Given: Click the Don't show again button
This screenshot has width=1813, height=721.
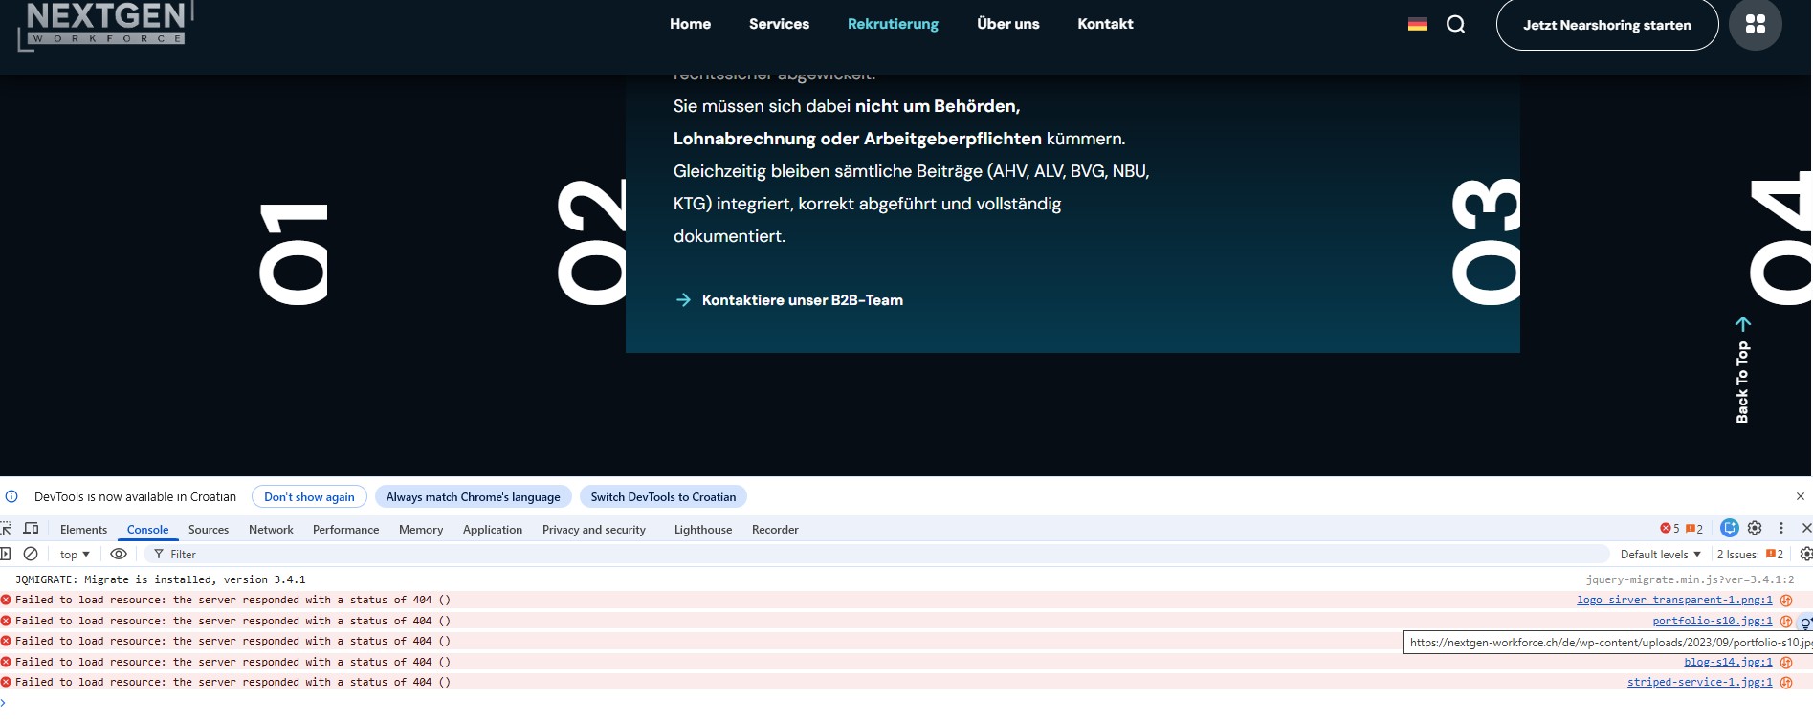Looking at the screenshot, I should click(309, 497).
